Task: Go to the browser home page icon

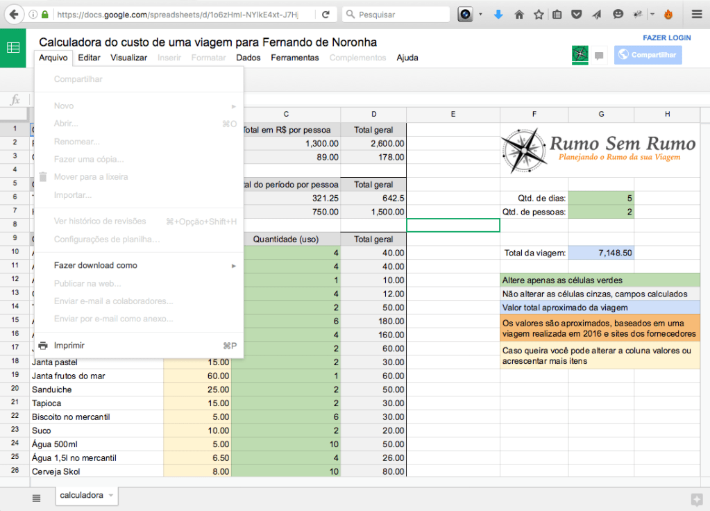Action: click(518, 14)
